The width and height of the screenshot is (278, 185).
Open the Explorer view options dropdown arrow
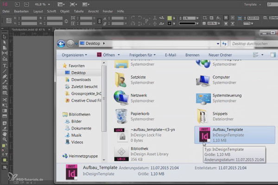click(x=262, y=55)
